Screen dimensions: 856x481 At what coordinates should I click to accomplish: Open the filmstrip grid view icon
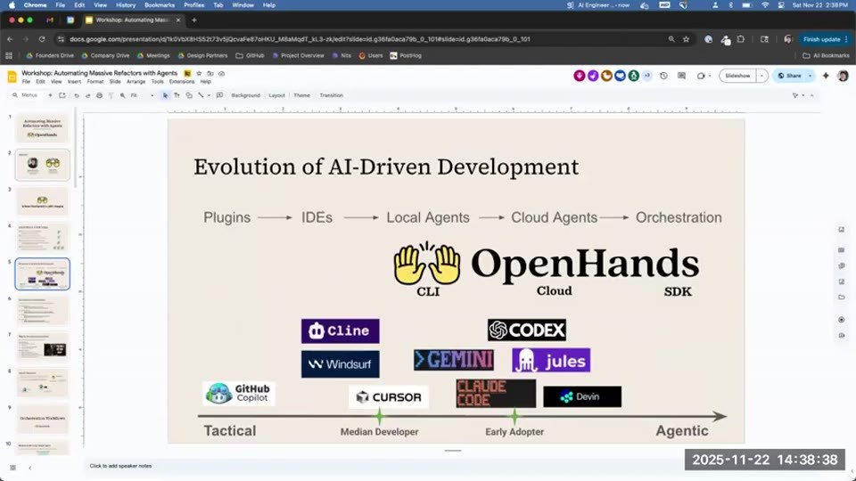pyautogui.click(x=12, y=468)
